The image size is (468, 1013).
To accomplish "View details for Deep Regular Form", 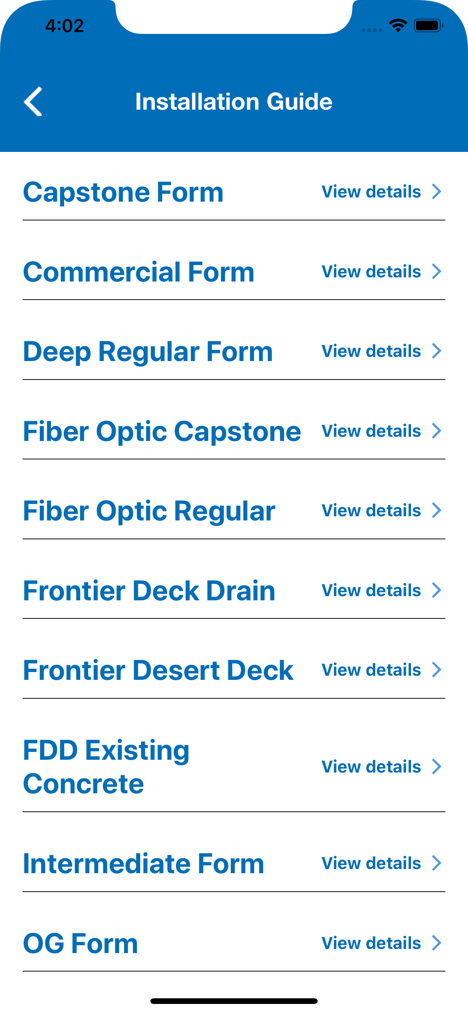I will click(371, 351).
